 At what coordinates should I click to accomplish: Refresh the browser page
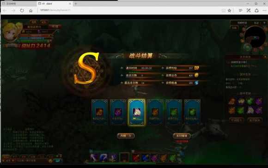pyautogui.click(x=22, y=11)
